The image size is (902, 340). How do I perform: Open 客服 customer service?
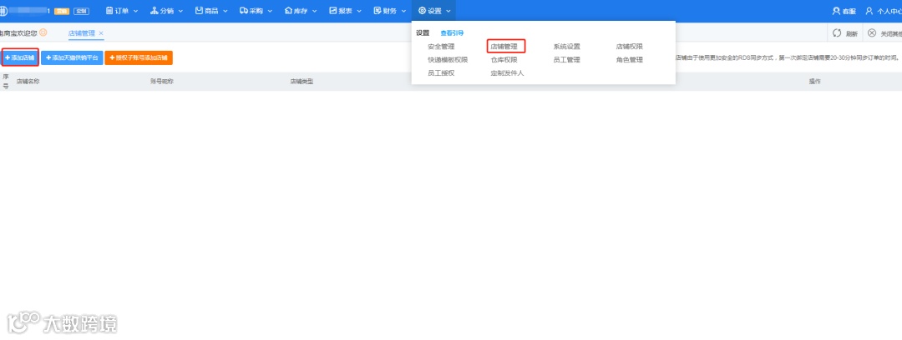tap(844, 11)
